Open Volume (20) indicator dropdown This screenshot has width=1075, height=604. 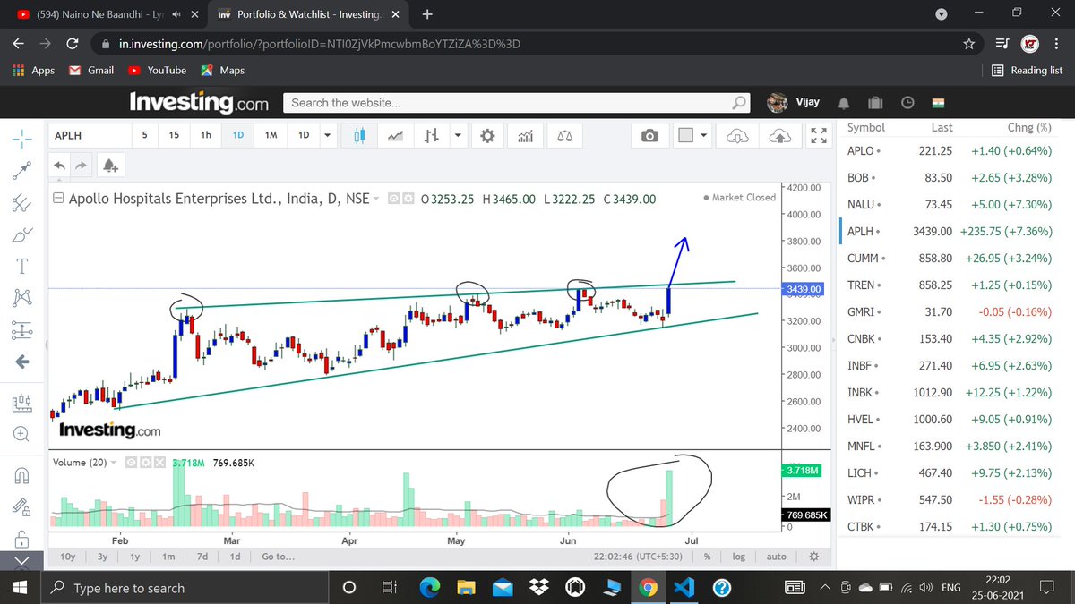pyautogui.click(x=116, y=463)
